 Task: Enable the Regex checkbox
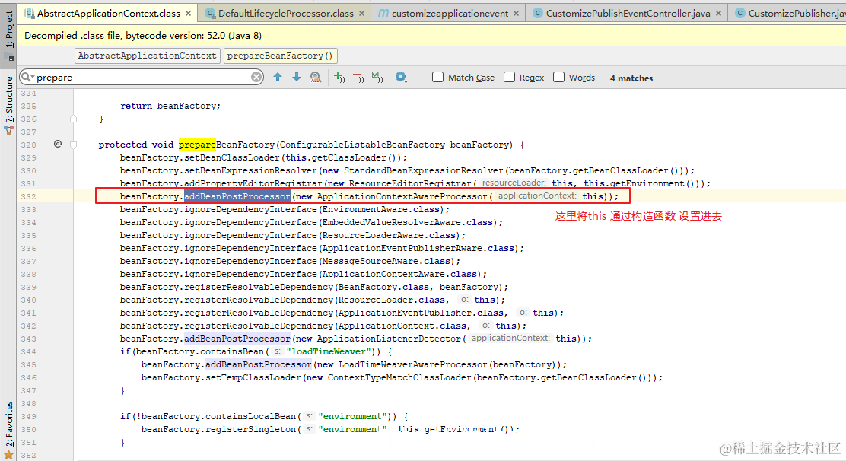pyautogui.click(x=509, y=77)
